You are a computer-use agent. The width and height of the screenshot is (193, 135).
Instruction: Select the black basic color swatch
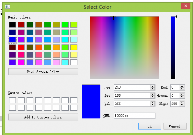pyautogui.click(x=13, y=25)
